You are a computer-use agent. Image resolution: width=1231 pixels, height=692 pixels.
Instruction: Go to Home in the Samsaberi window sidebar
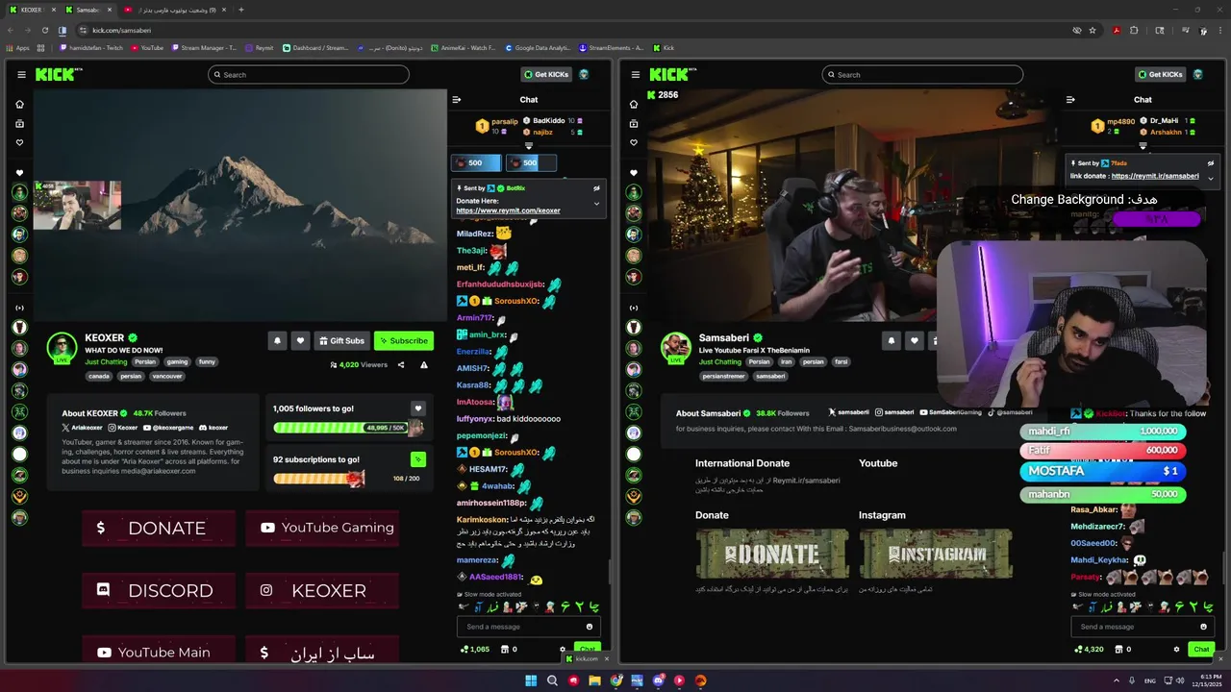(634, 104)
